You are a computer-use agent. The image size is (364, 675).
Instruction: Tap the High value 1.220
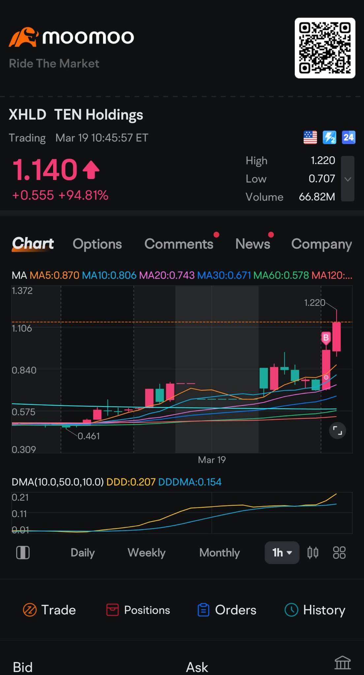click(323, 161)
